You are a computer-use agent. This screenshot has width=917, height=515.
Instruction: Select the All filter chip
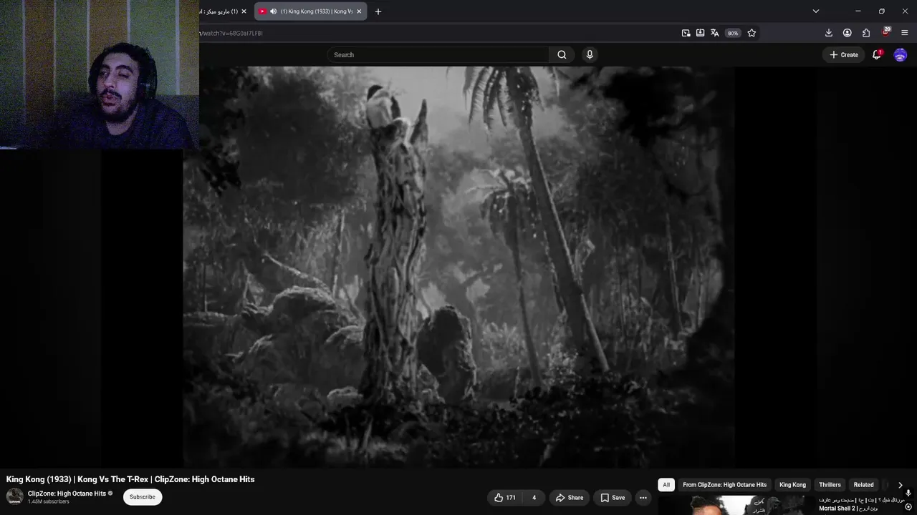click(666, 485)
